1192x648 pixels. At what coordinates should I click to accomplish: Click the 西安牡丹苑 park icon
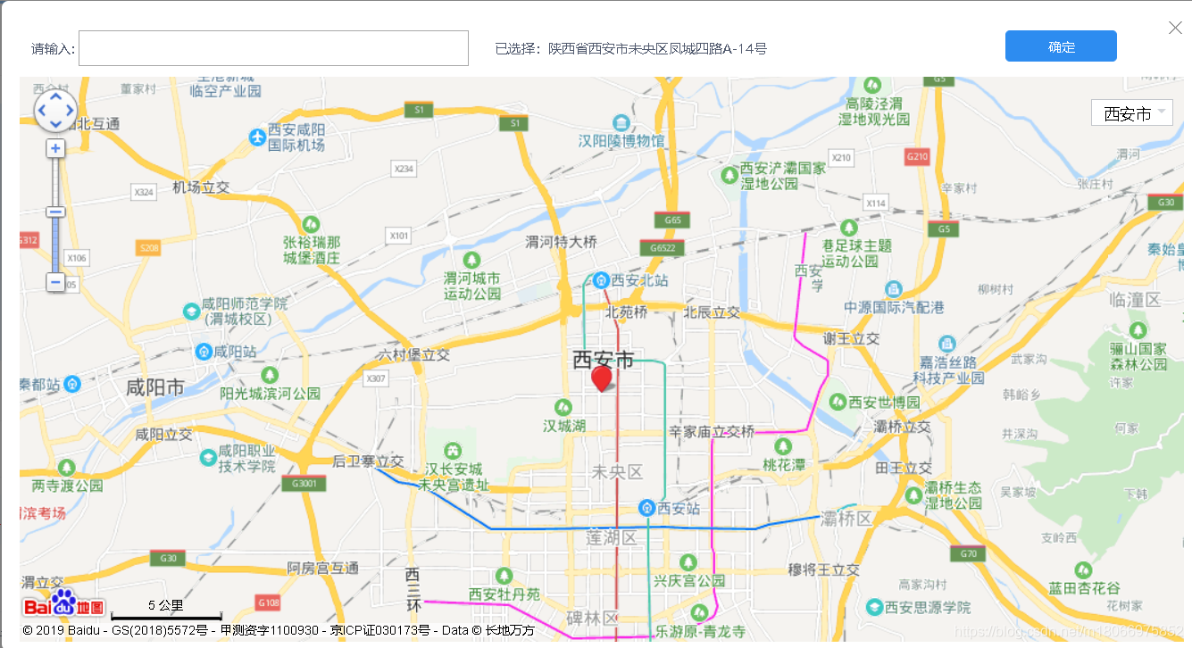tap(504, 576)
